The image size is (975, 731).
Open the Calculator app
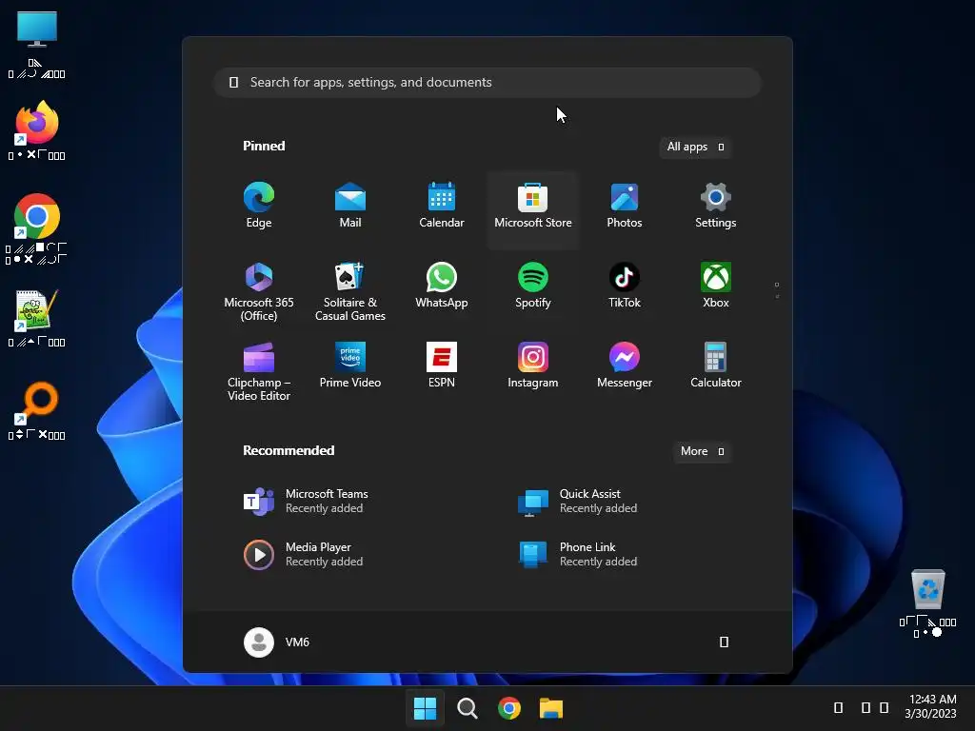716,366
